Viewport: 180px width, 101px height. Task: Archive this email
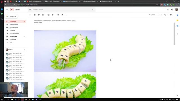(x=35, y=15)
